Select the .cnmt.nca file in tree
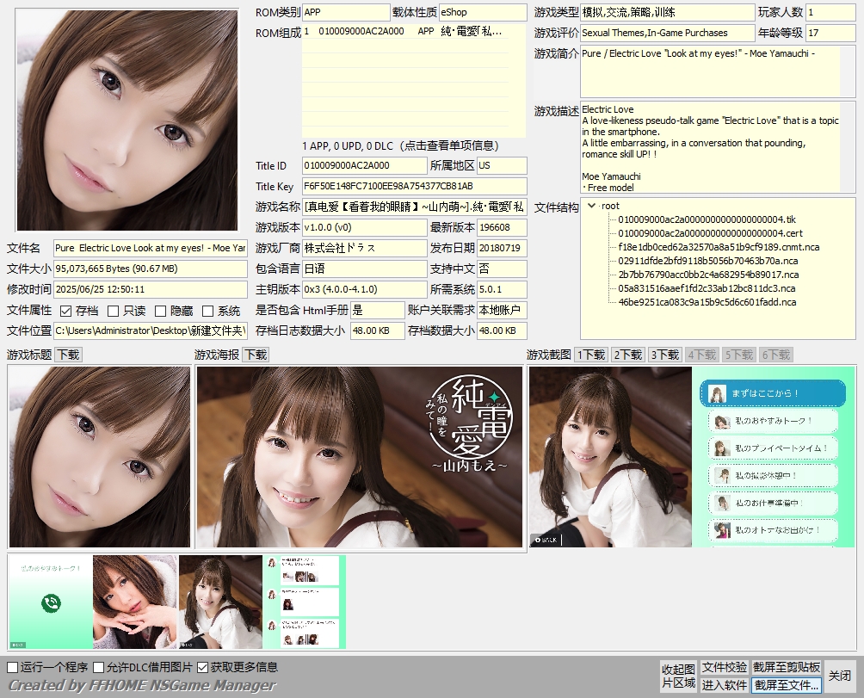864x698 pixels. 719,247
